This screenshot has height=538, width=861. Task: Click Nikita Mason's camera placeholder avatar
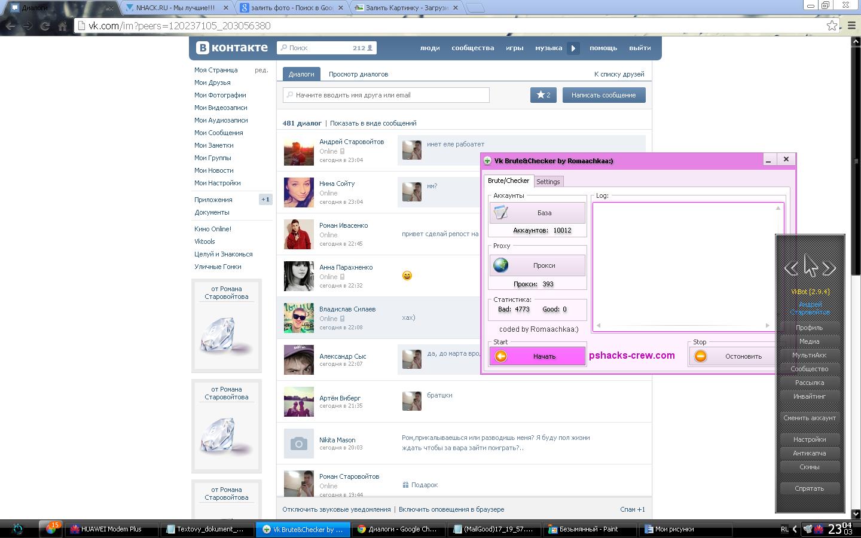298,444
